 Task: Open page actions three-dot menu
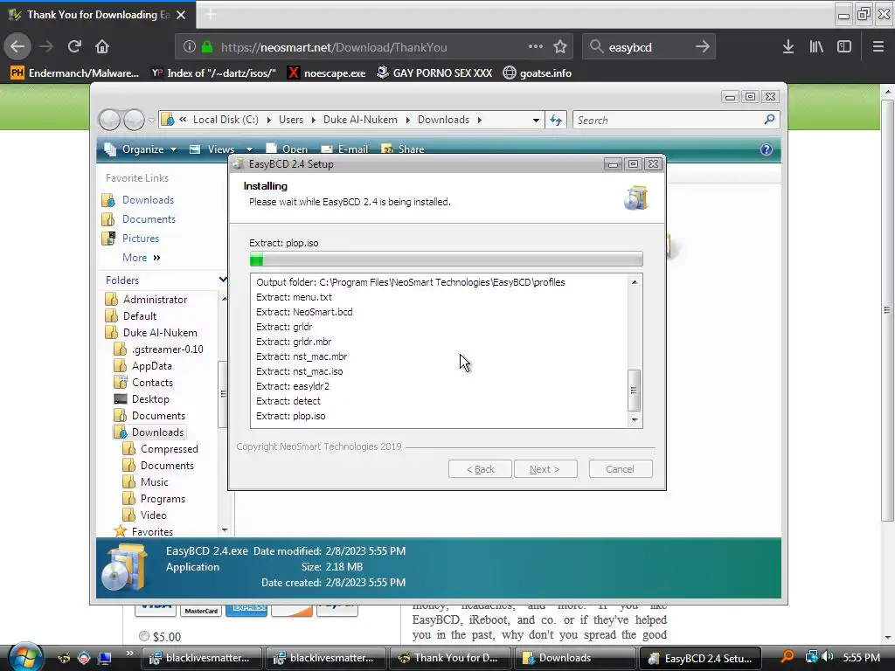(536, 47)
